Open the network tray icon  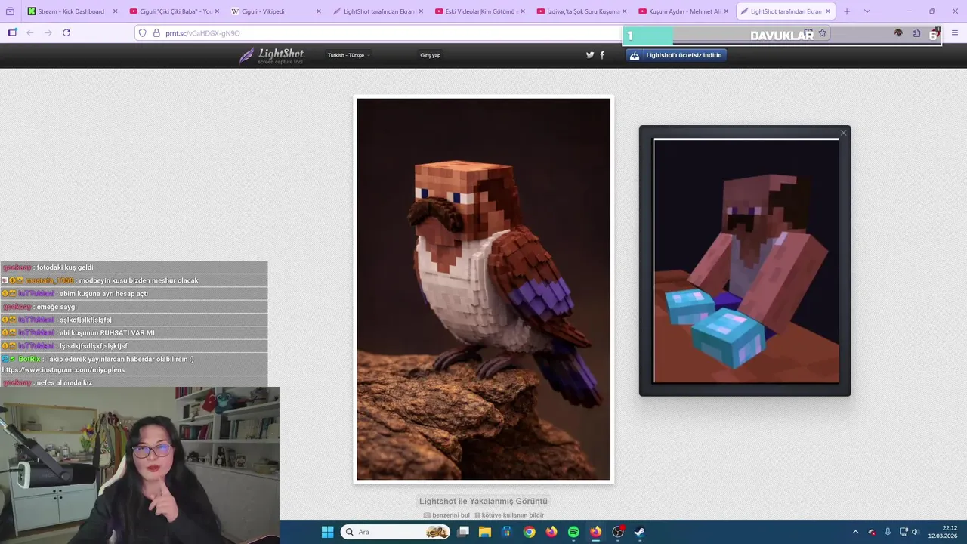[904, 532]
